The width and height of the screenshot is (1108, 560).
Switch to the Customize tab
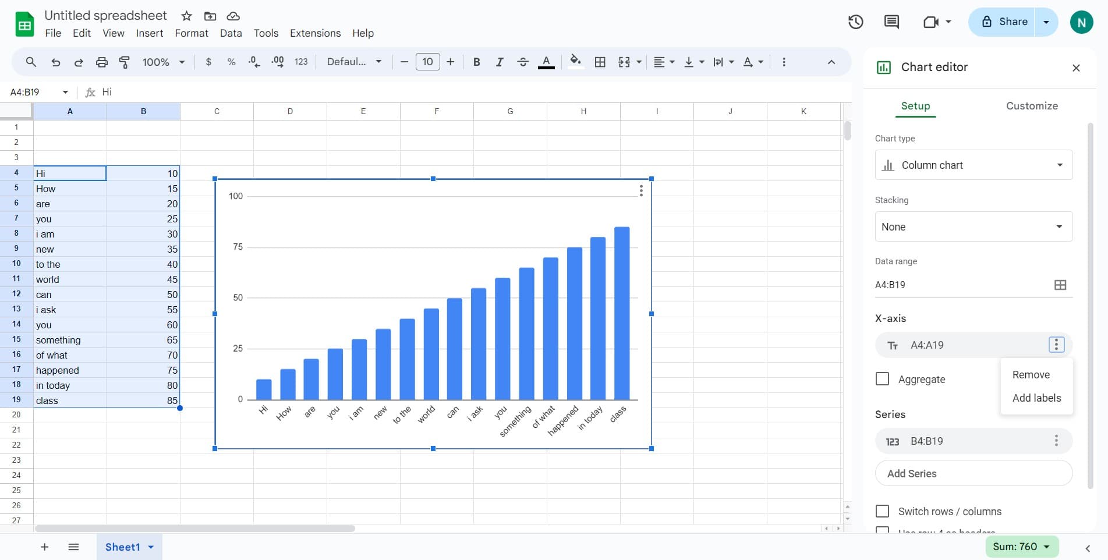click(1031, 106)
